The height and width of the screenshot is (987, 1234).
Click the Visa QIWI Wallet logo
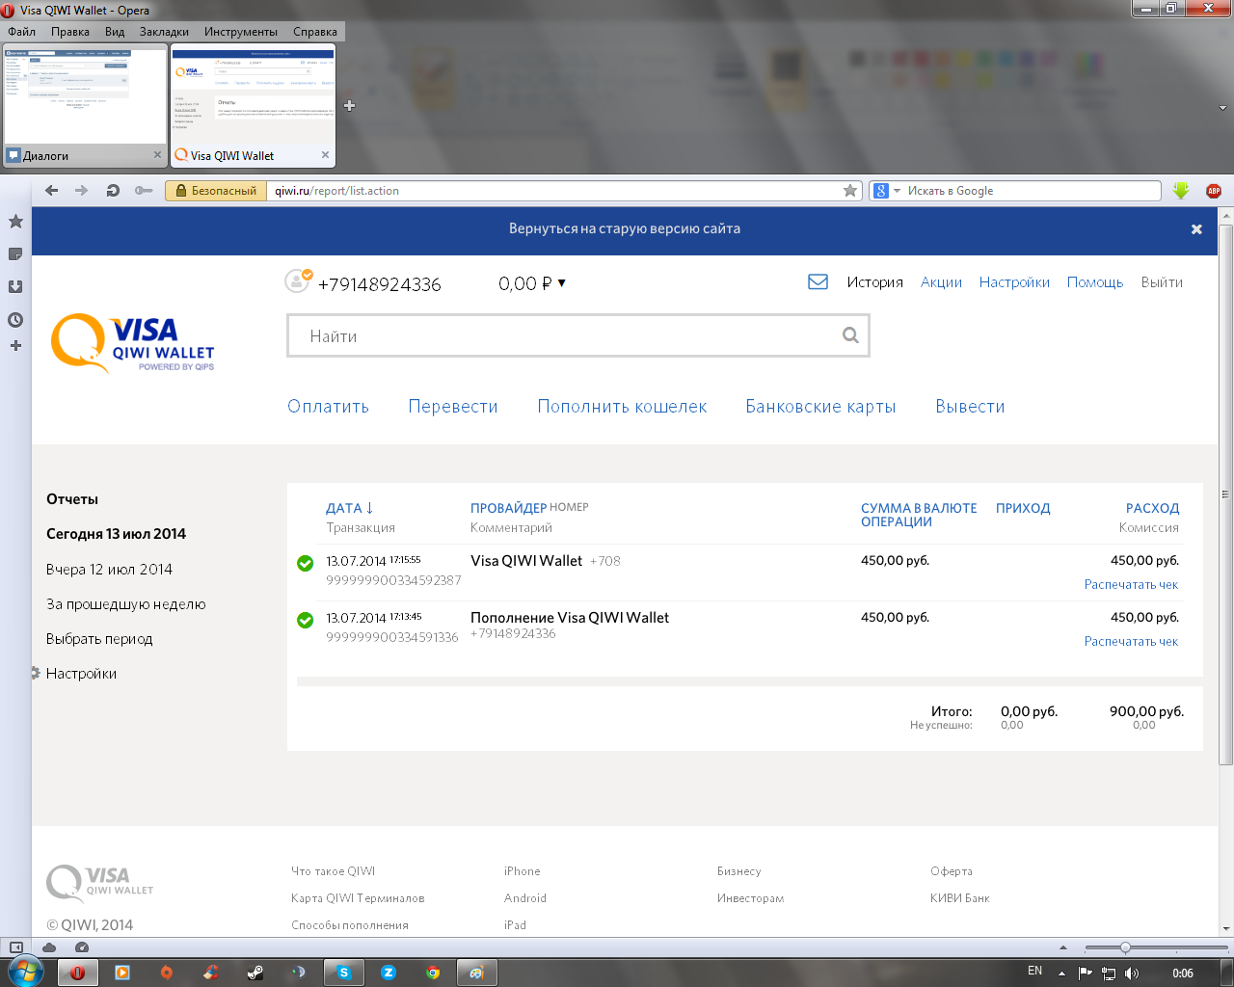[133, 343]
